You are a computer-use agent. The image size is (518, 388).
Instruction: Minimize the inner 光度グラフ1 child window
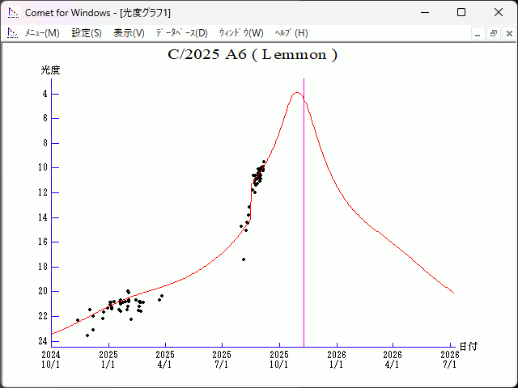pos(478,33)
